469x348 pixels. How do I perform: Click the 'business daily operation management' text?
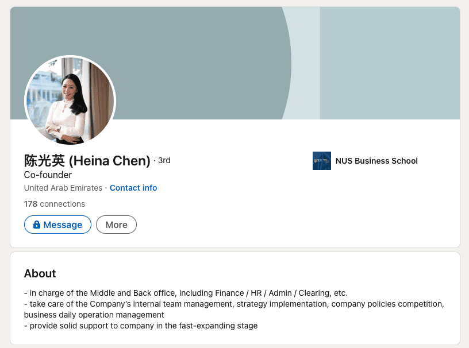click(x=94, y=315)
